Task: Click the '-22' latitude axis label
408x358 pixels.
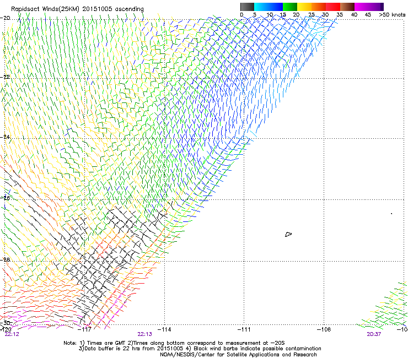Action: click(5, 77)
